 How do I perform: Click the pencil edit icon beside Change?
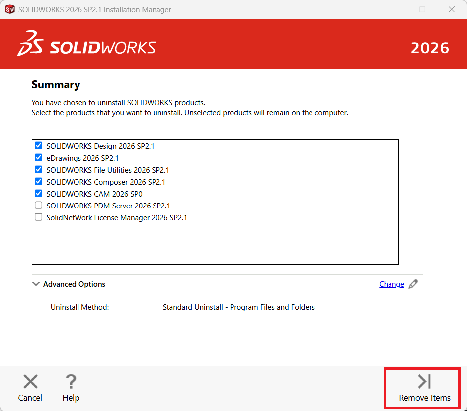click(x=413, y=284)
